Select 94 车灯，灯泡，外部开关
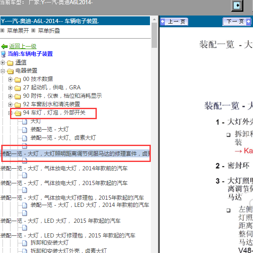 pos(54,113)
